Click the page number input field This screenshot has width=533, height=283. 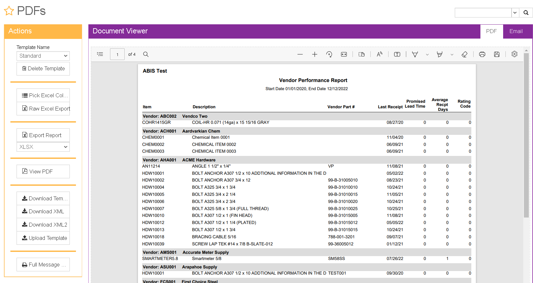pyautogui.click(x=117, y=54)
